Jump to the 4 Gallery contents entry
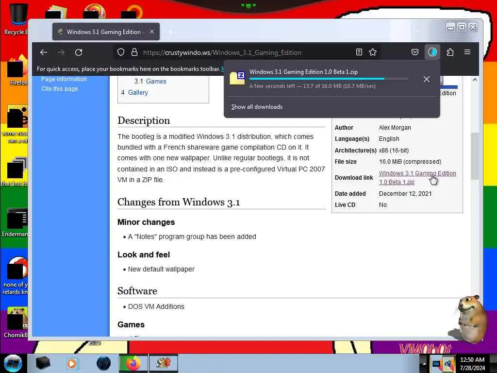The width and height of the screenshot is (497, 373). pos(134,93)
